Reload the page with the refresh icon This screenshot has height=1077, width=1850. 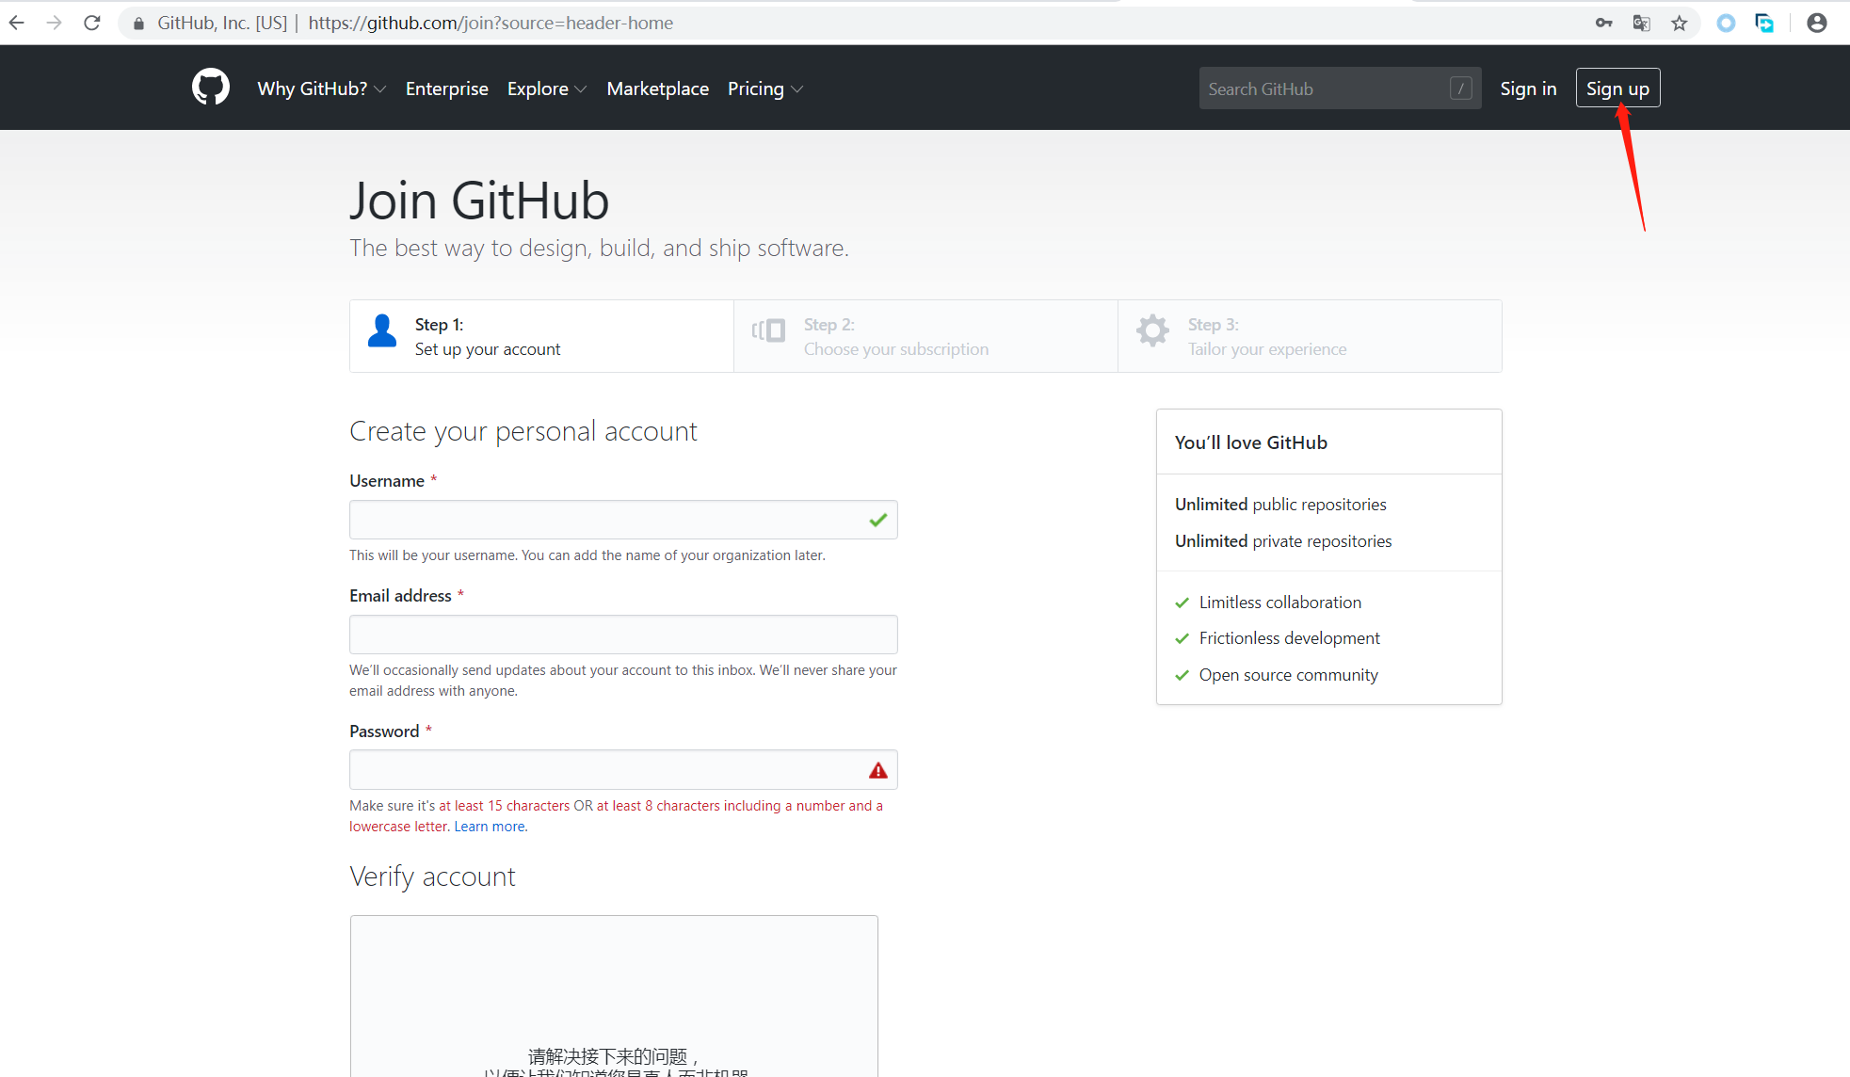(92, 23)
